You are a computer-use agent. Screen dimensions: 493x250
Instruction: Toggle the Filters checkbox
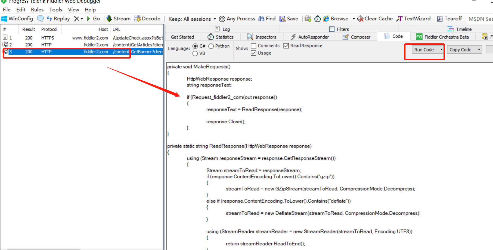pos(332,29)
